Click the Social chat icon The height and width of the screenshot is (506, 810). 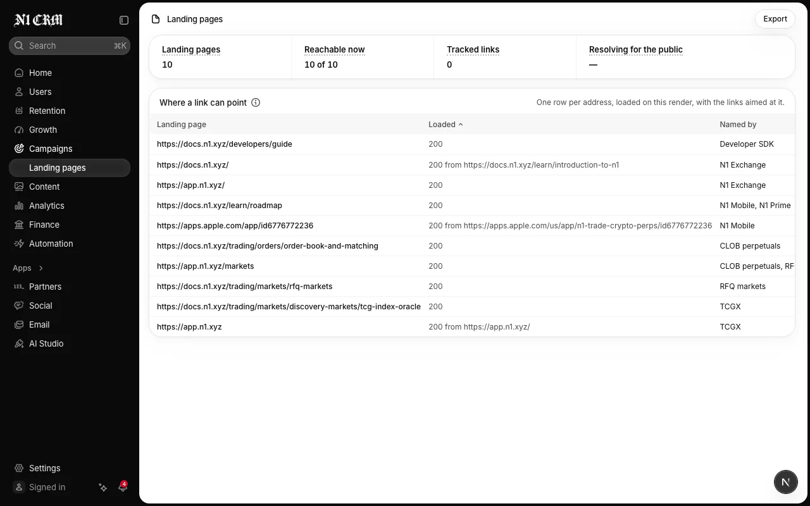coord(19,305)
